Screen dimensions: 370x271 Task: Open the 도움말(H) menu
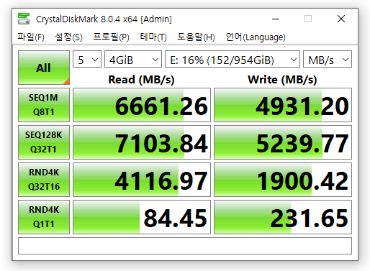pos(196,37)
